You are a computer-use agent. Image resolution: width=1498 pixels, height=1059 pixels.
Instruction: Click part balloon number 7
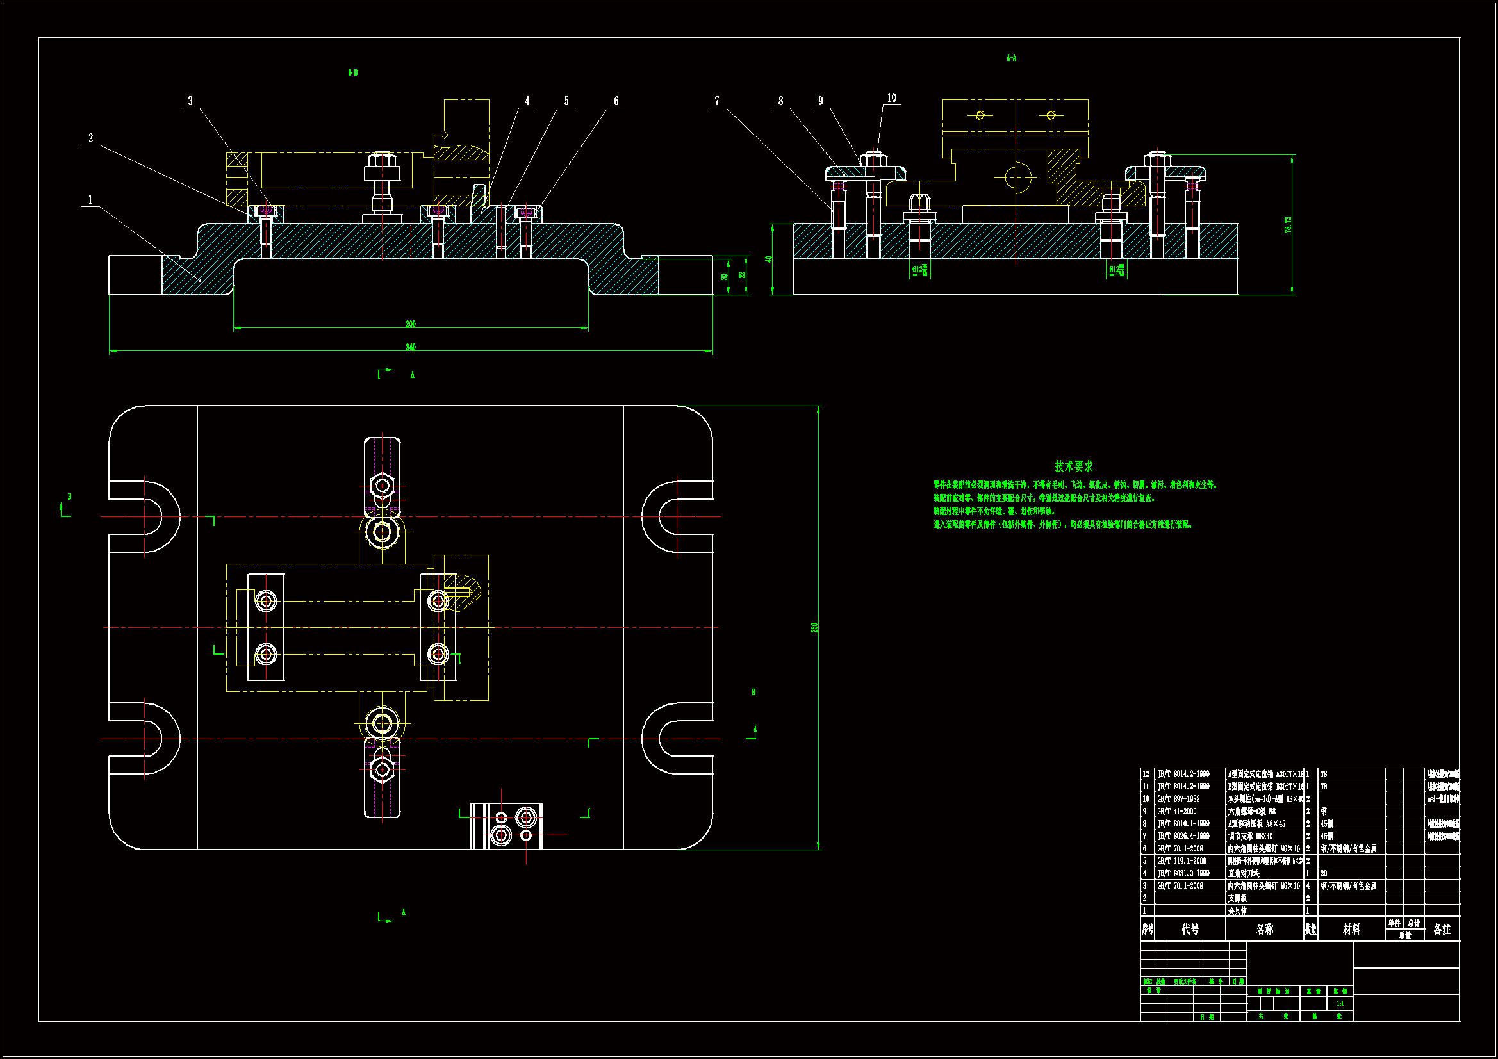pos(717,101)
